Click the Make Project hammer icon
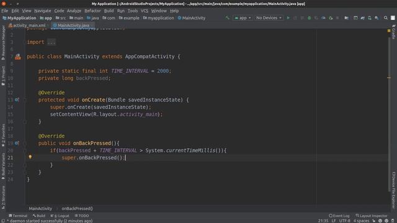The height and width of the screenshot is (223, 397). [x=228, y=18]
